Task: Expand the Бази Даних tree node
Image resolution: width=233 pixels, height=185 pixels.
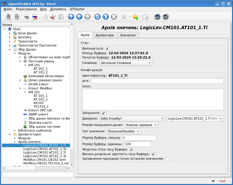Action: pyautogui.click(x=10, y=33)
